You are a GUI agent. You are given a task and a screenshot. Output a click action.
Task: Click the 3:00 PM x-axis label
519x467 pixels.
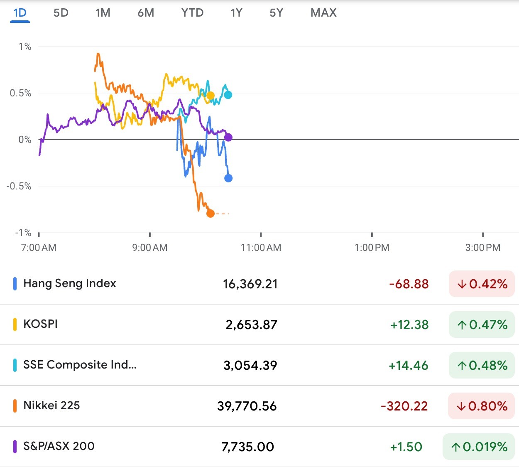[483, 248]
